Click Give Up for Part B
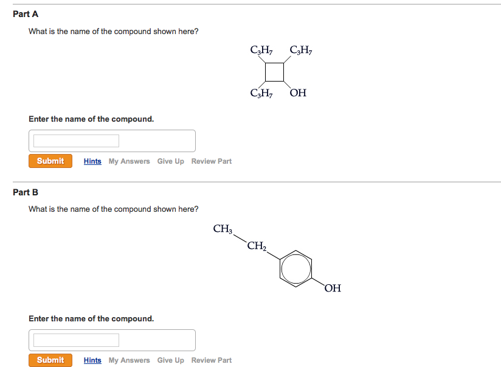501x367 pixels. tap(170, 360)
